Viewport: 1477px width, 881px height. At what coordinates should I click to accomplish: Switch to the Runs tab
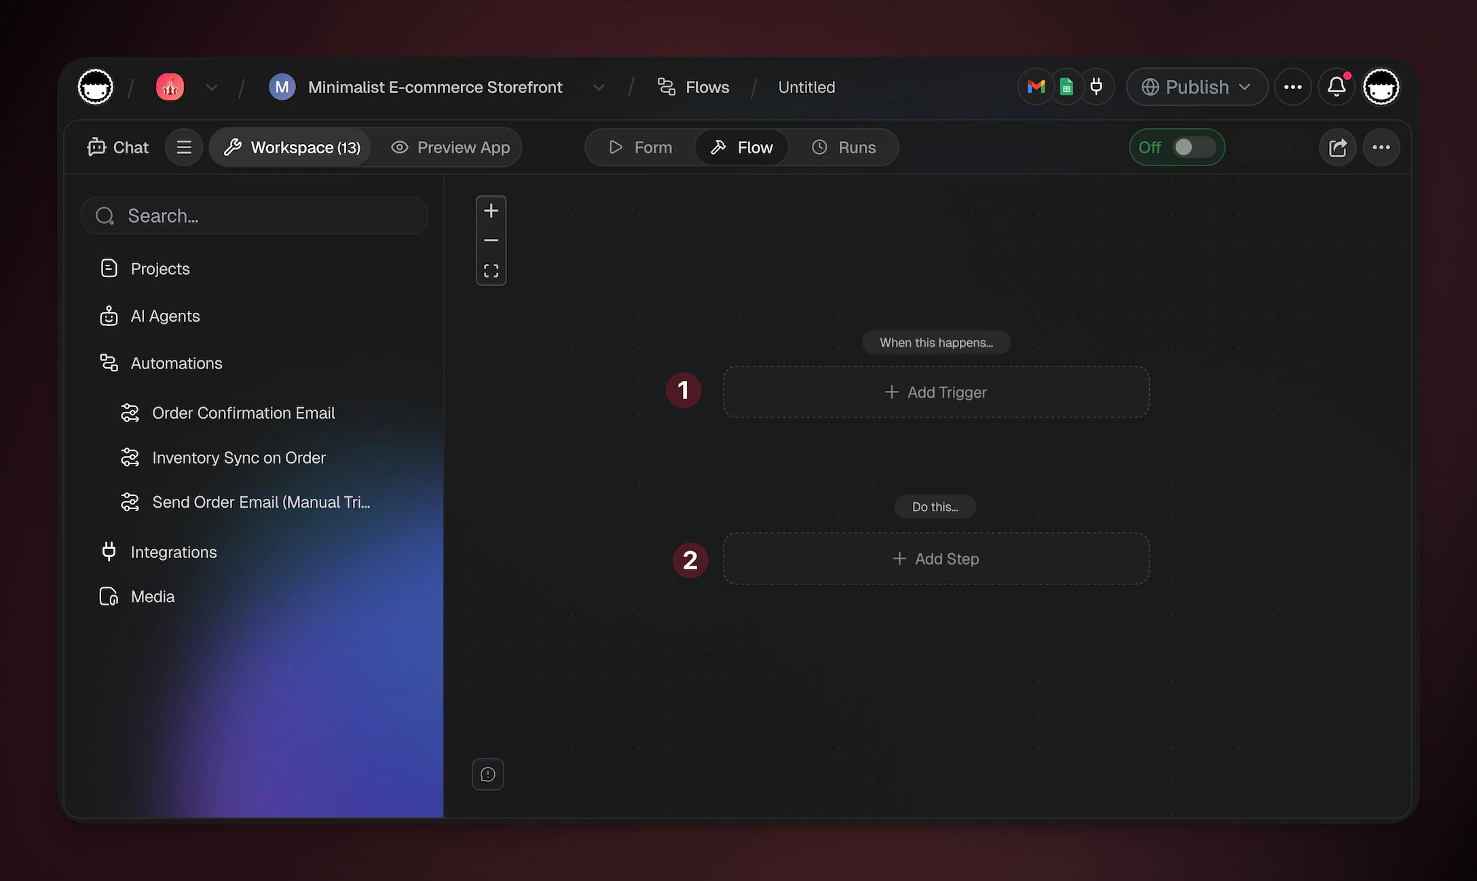click(844, 147)
